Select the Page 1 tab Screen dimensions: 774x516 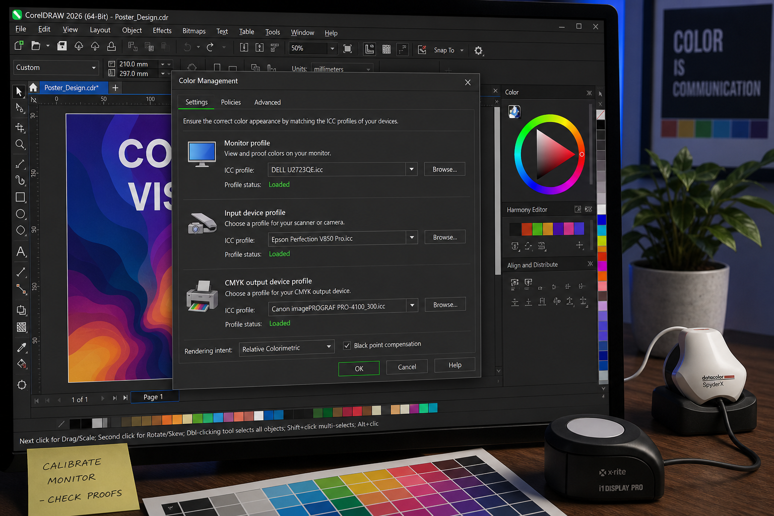click(x=154, y=397)
